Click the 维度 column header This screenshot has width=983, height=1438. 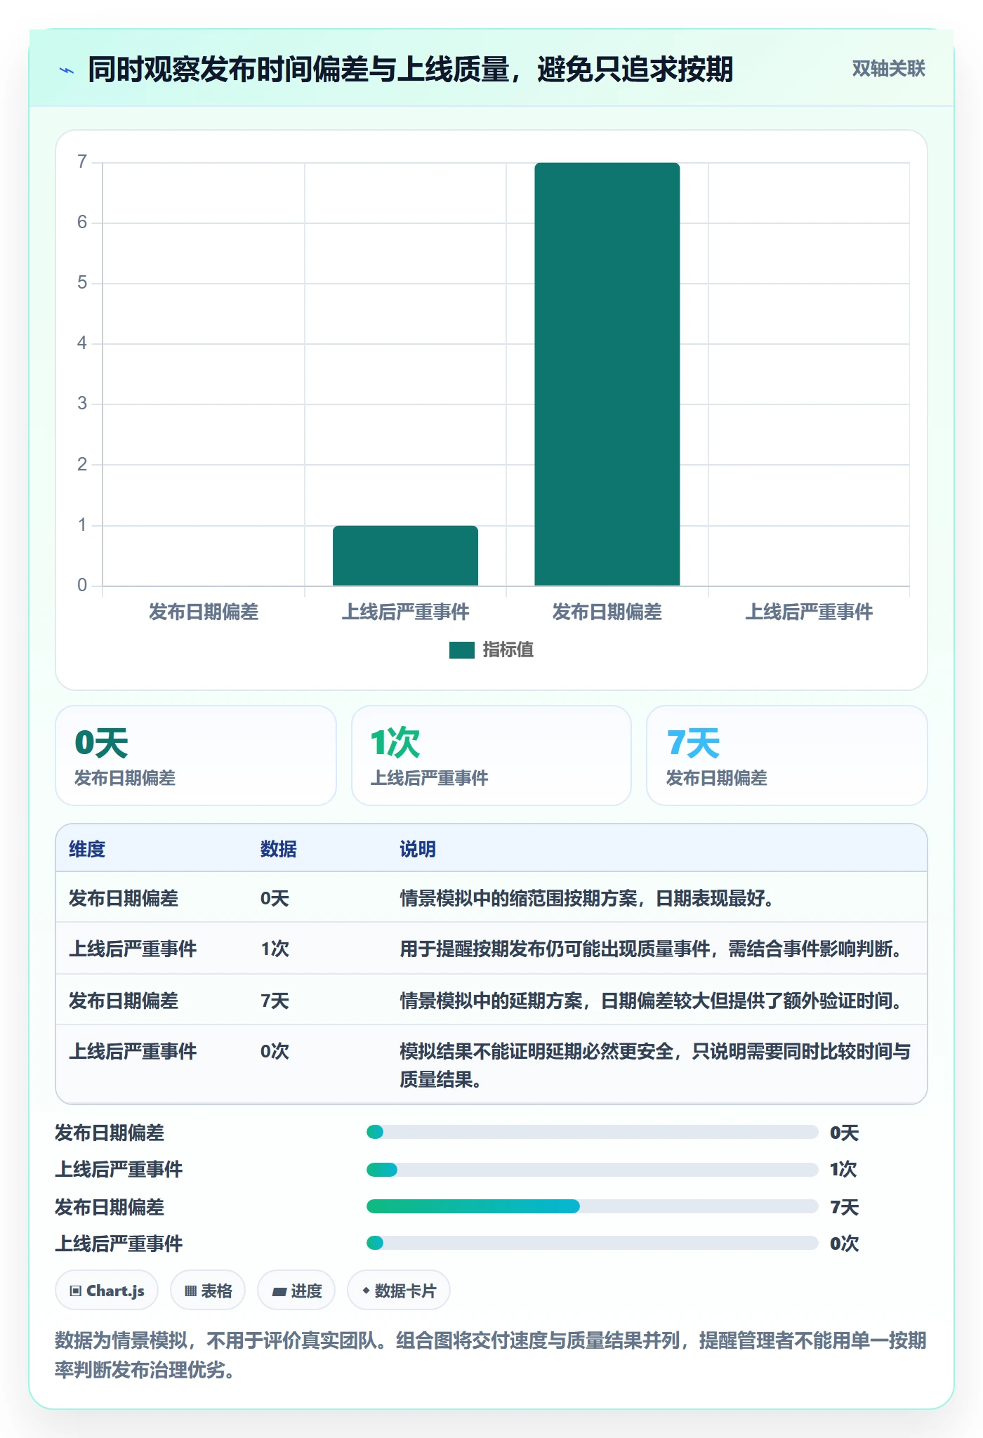click(87, 849)
